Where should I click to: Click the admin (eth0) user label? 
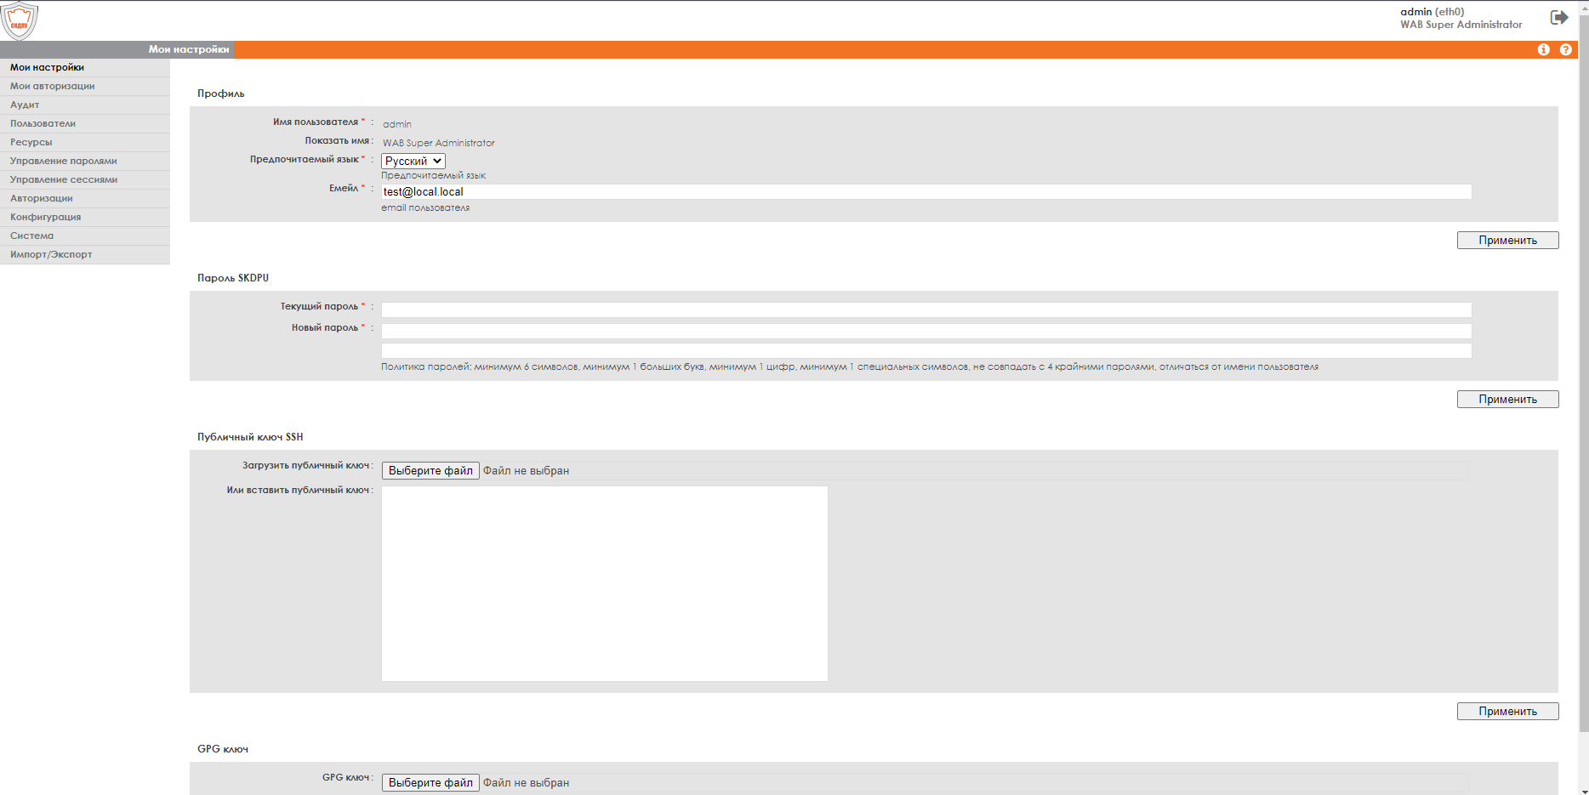[x=1432, y=12]
